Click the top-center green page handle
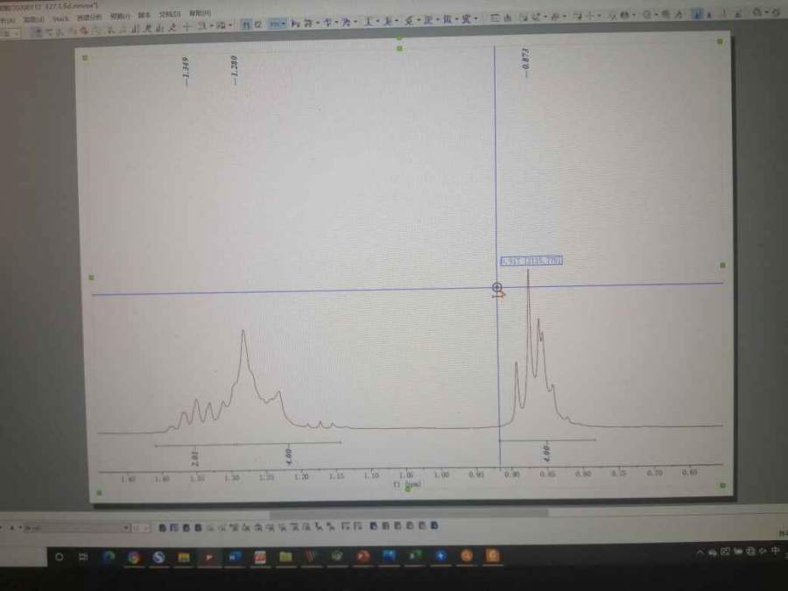 [399, 49]
